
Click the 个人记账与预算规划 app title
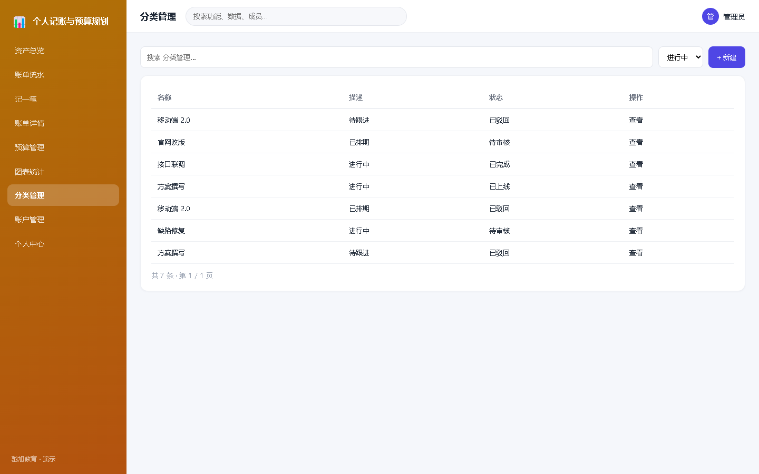coord(71,22)
